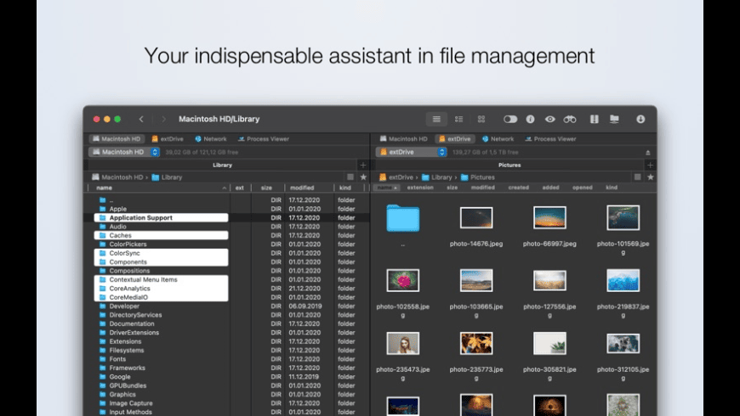Screen dimensions: 740x416
Task: Click Library in right breadcrumb path
Action: coord(437,177)
